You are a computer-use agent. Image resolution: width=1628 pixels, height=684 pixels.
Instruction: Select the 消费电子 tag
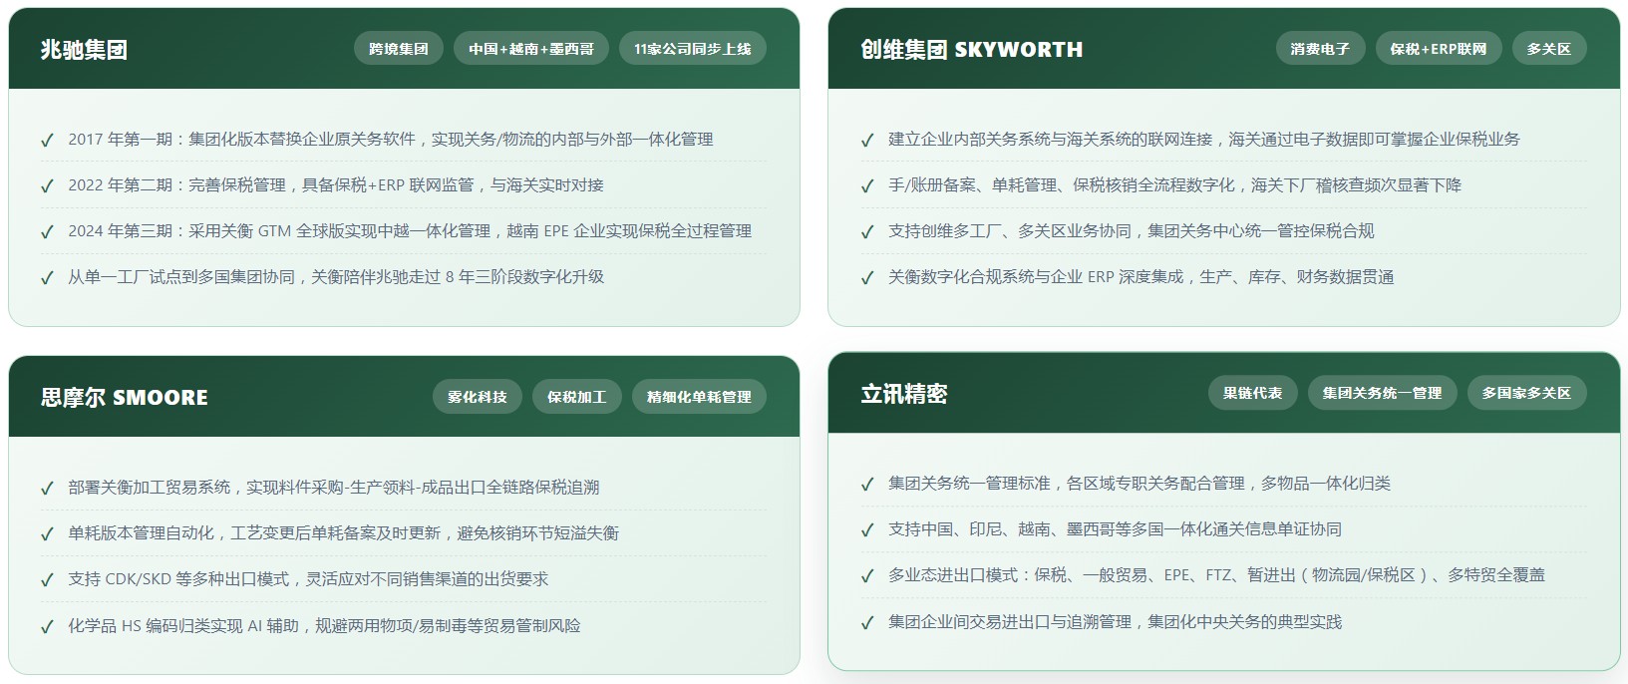(x=1320, y=49)
